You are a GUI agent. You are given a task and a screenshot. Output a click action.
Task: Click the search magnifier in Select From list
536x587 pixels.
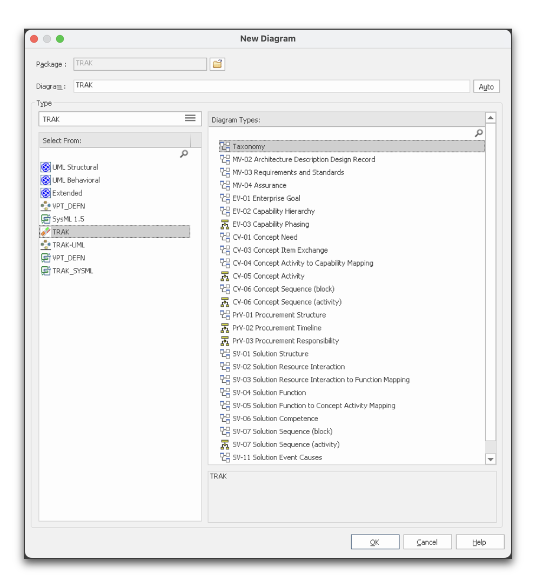click(x=184, y=154)
